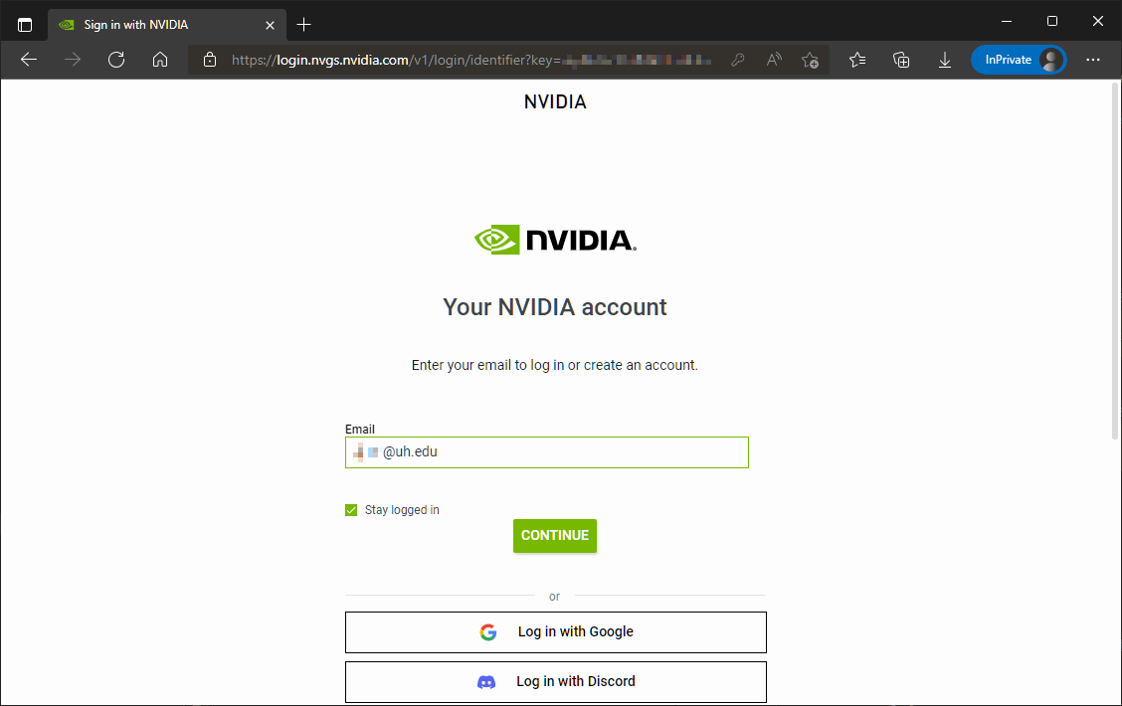Uncheck the Stay logged in checkbox
Screen dimensions: 1122x706
coord(351,510)
